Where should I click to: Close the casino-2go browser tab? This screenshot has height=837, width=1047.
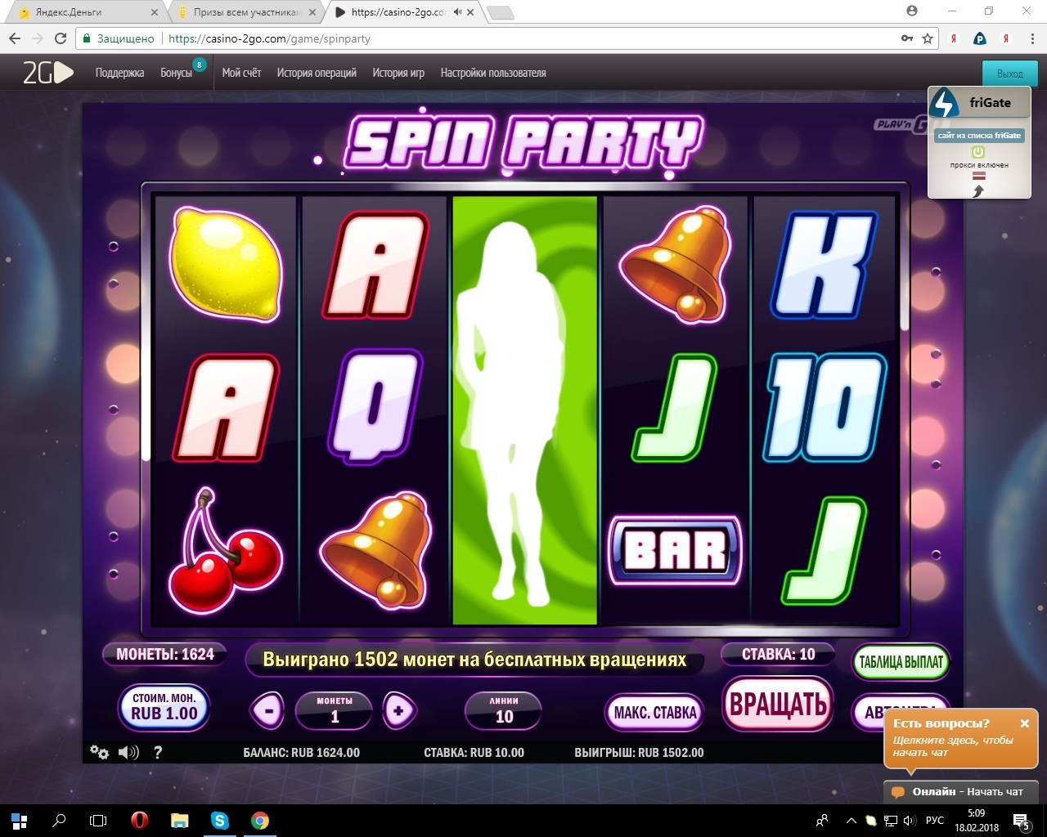(x=472, y=12)
